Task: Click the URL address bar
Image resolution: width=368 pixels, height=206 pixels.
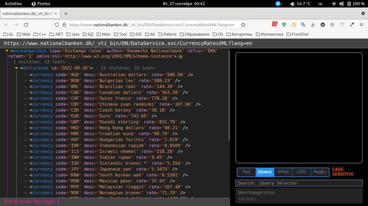Action: pyautogui.click(x=150, y=25)
